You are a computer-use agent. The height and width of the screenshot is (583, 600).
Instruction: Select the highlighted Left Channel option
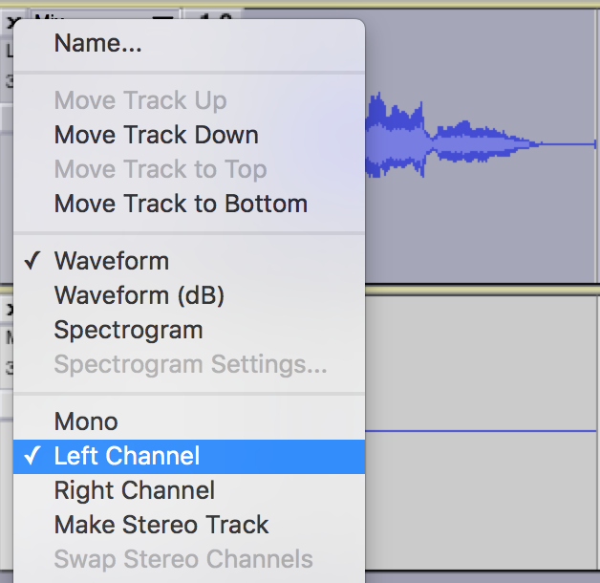coord(127,456)
